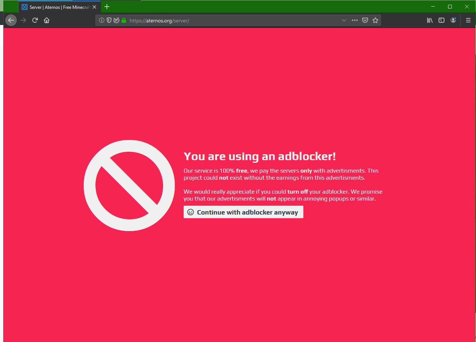
Task: Click the heading "You are using an adblocker!"
Action: 260,156
